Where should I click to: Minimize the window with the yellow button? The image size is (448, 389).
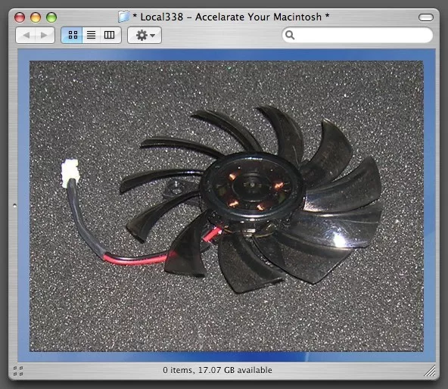point(36,17)
